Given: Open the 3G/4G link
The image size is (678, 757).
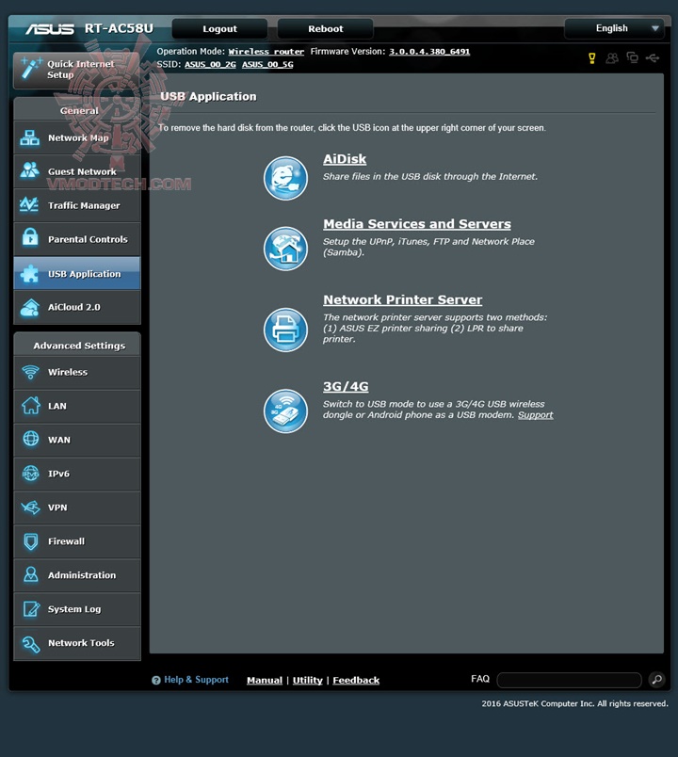Looking at the screenshot, I should 346,387.
